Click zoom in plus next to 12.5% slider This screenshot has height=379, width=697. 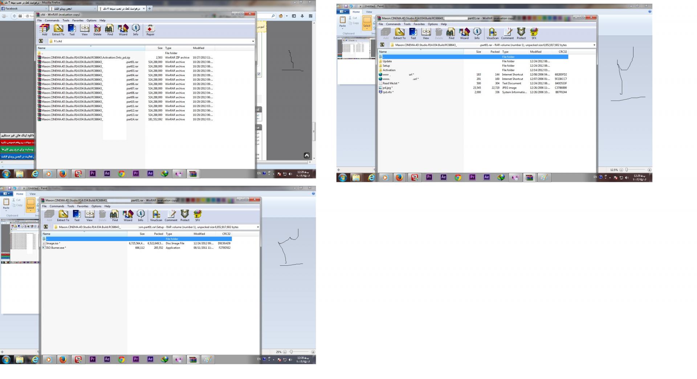pos(649,170)
